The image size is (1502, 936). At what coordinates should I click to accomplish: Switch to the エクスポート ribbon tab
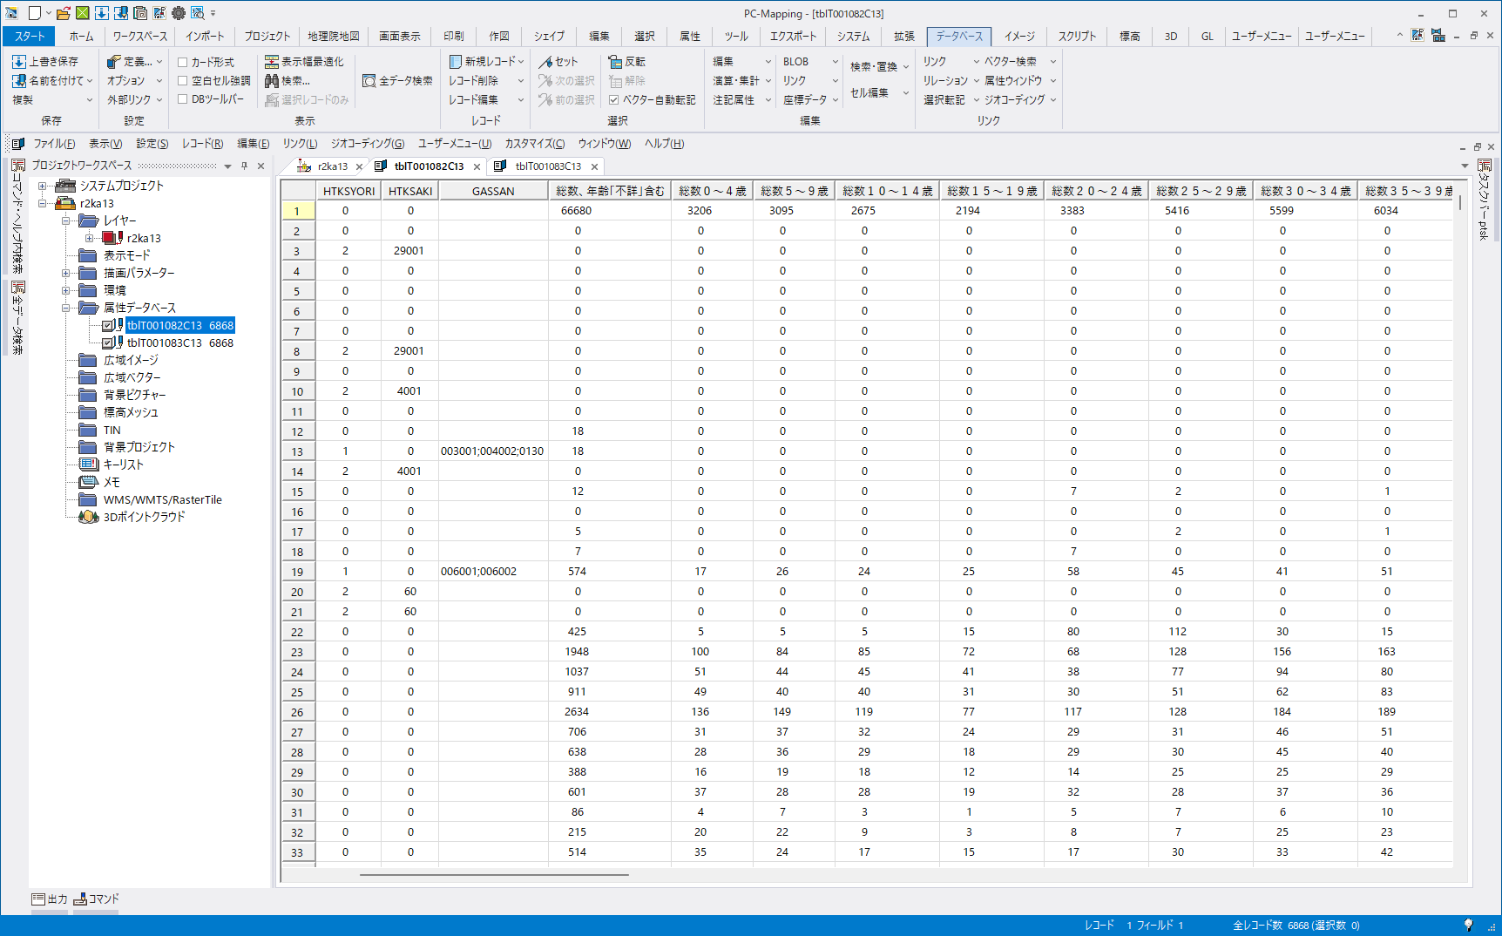(x=793, y=36)
